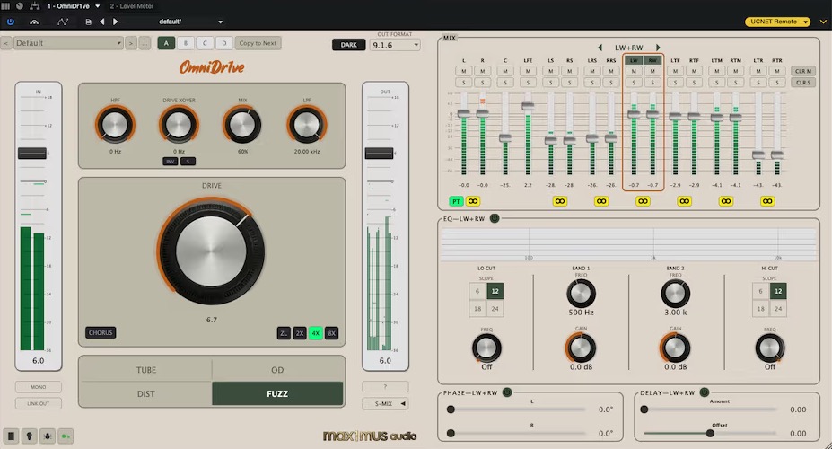Toggle the LINK OUT button
Image resolution: width=832 pixels, height=449 pixels.
[39, 403]
